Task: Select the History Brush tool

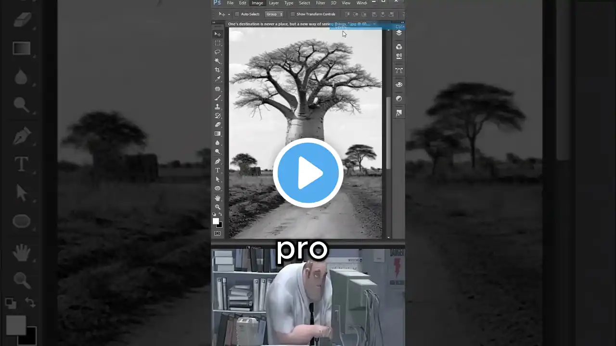Action: coord(218,116)
